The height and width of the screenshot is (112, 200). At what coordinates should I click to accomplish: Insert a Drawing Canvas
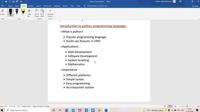(50, 13)
